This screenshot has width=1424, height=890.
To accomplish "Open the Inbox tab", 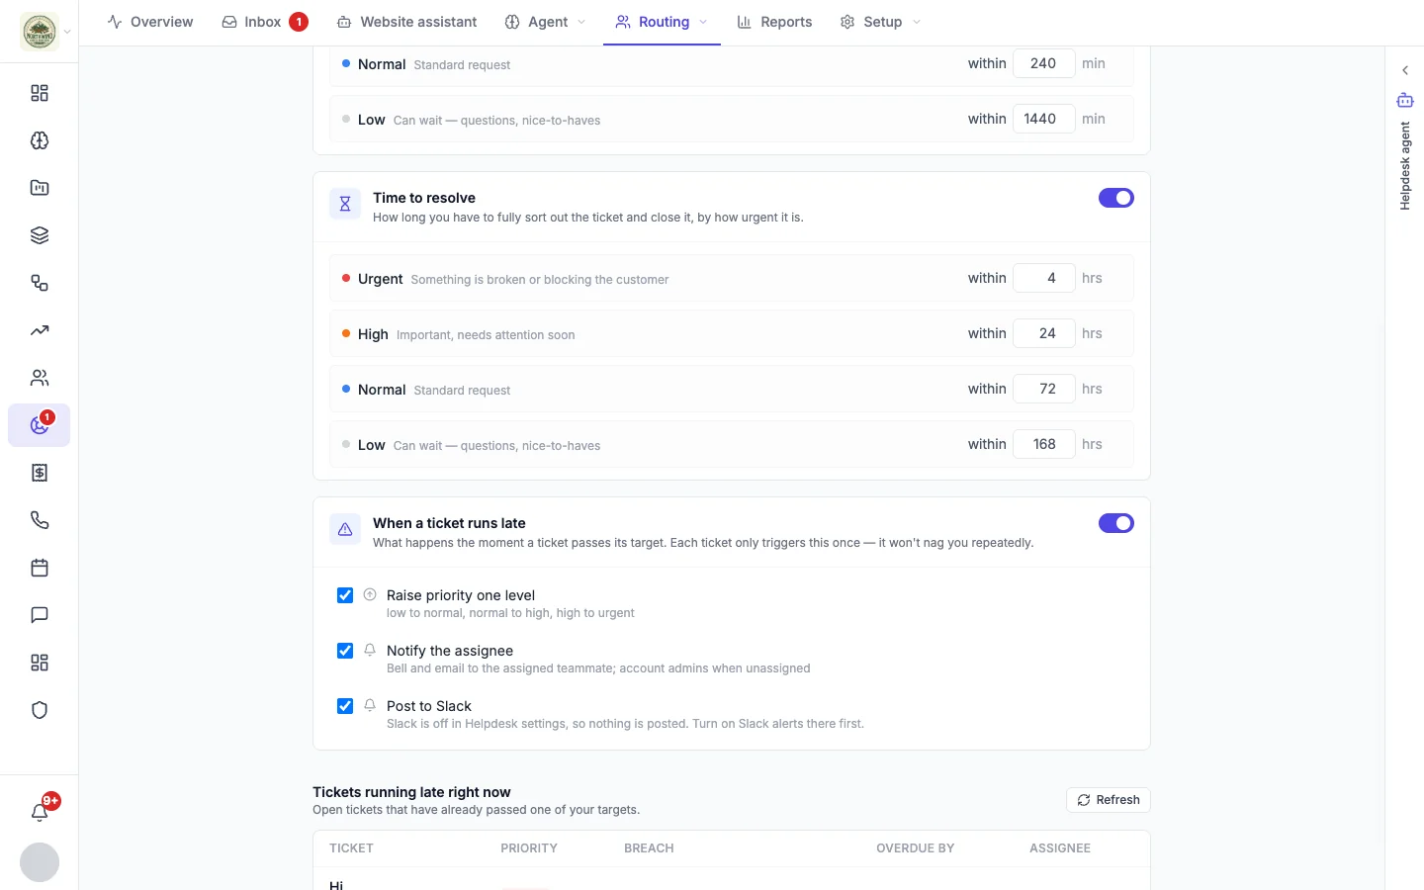I will click(x=265, y=22).
